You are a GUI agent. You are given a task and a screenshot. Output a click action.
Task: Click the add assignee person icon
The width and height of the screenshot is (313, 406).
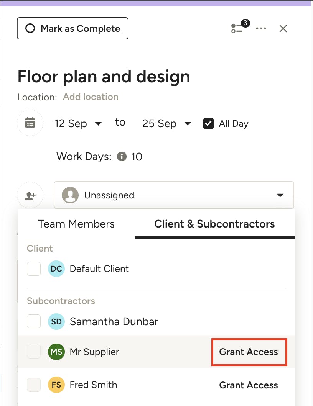pos(30,195)
